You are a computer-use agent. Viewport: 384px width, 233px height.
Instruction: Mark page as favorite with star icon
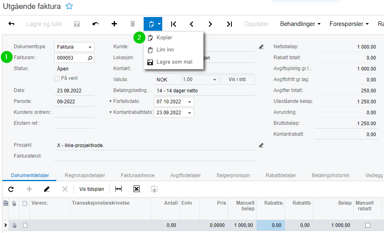point(69,6)
